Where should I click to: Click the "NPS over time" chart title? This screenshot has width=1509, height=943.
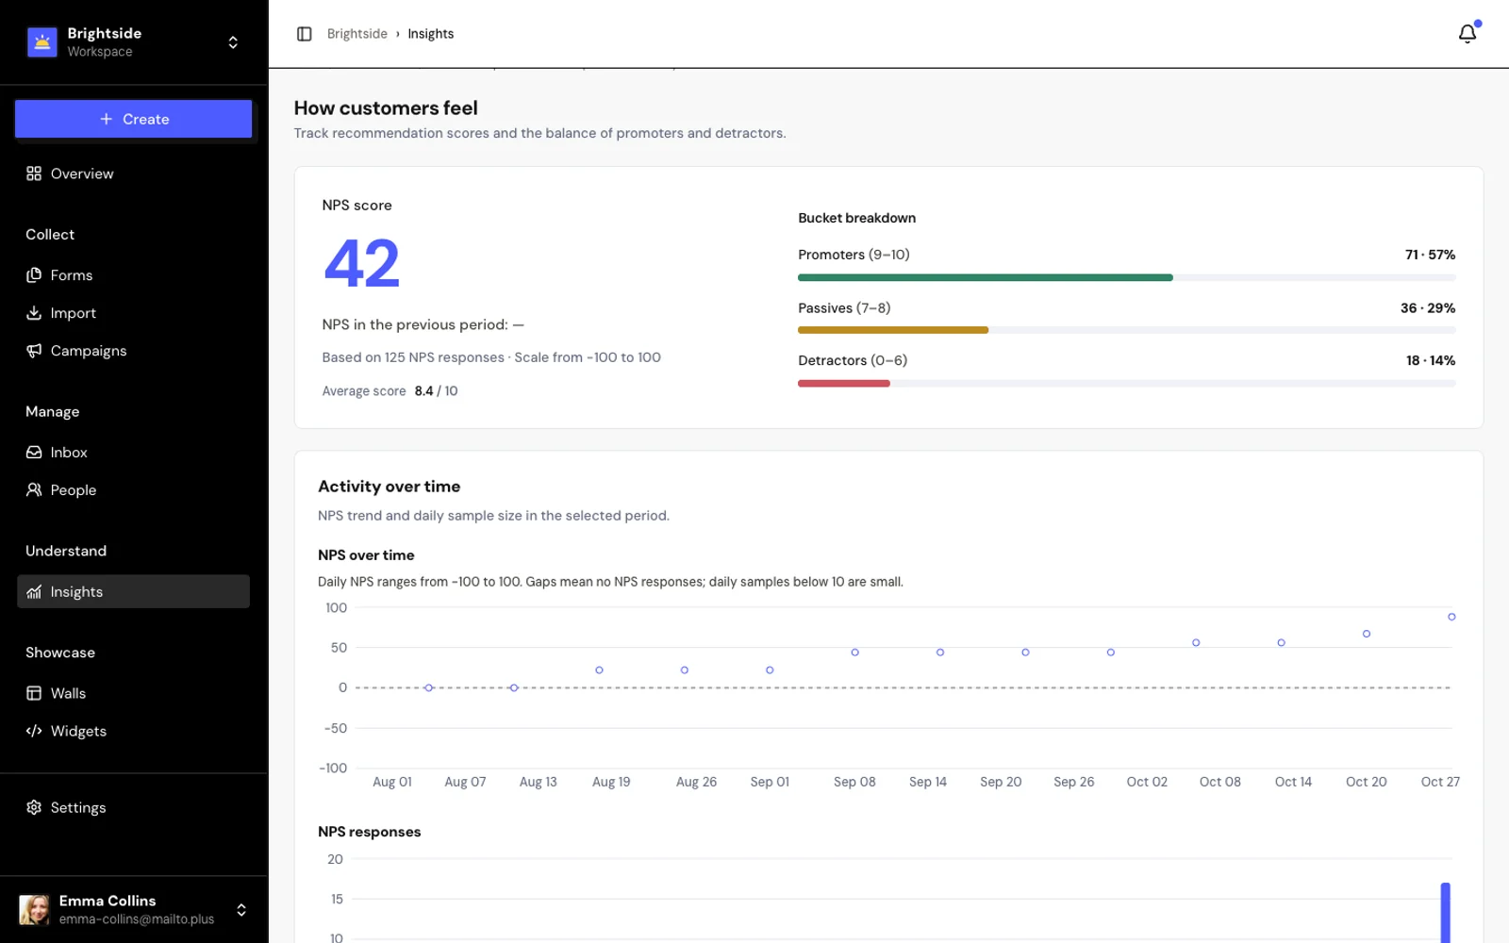[366, 555]
